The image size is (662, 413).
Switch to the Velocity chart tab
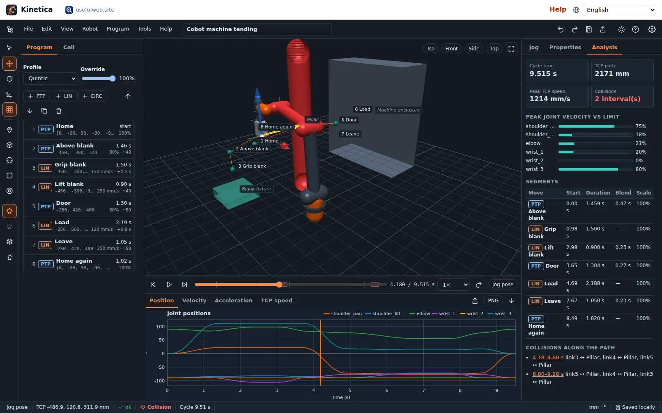point(194,301)
